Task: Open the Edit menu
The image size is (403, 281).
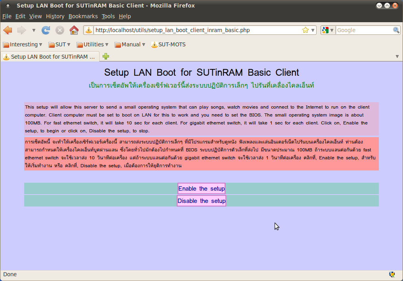Action: (x=20, y=16)
